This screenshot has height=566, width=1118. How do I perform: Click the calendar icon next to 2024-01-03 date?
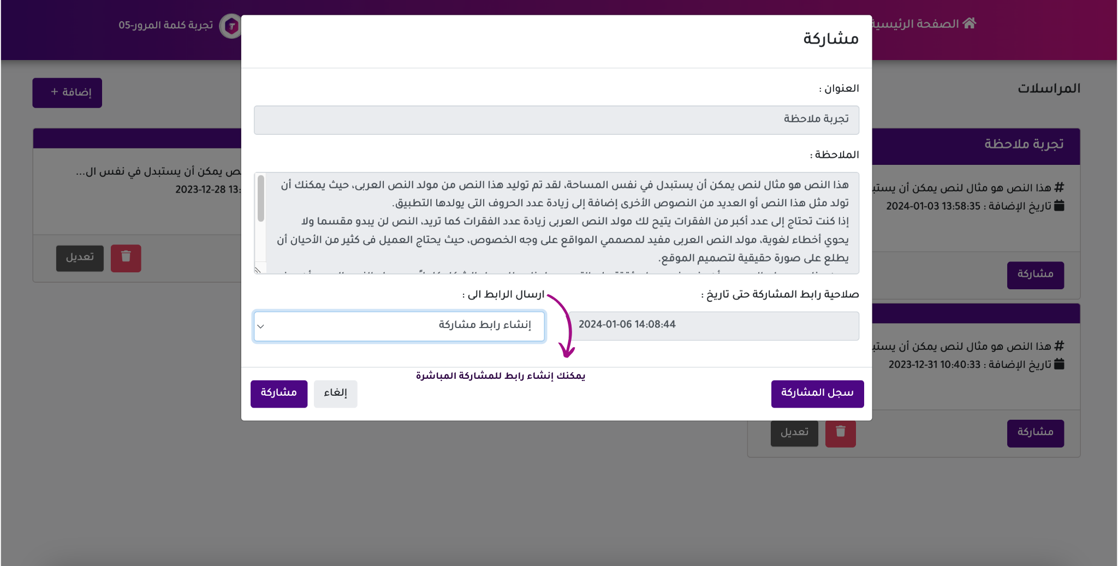coord(1059,206)
